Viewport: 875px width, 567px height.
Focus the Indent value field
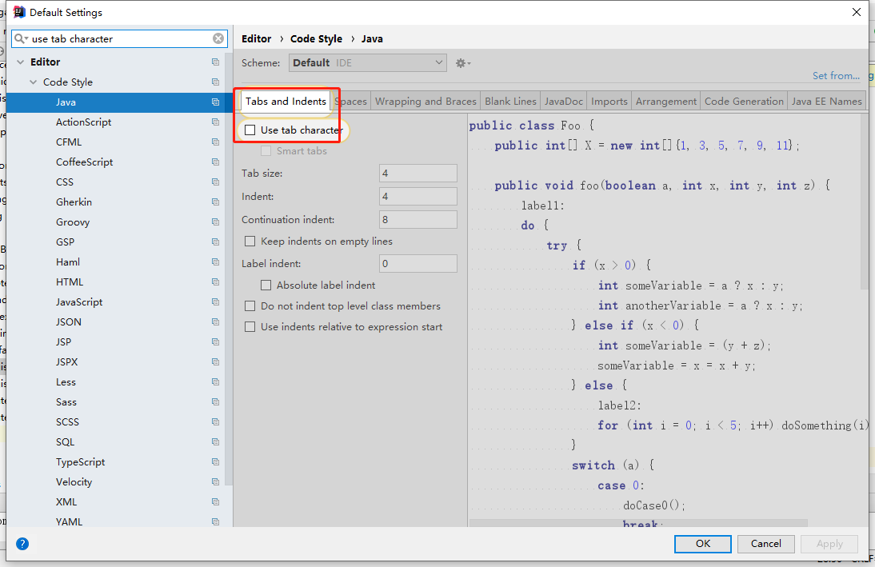tap(418, 197)
